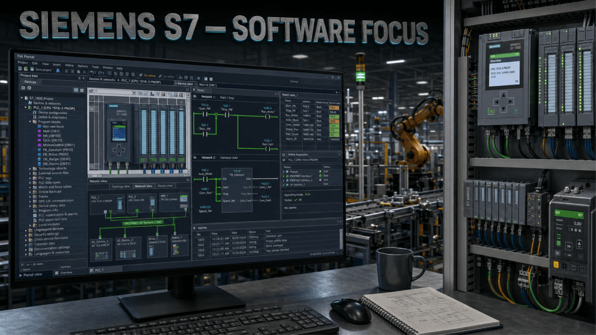Open the Help menu
The height and width of the screenshot is (335, 596).
(x=120, y=68)
